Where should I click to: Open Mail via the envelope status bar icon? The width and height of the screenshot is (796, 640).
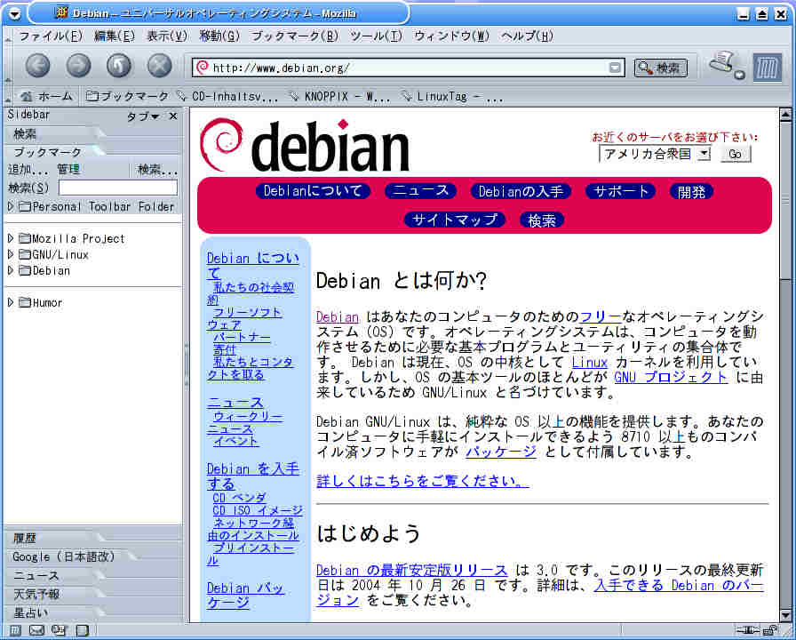(36, 630)
